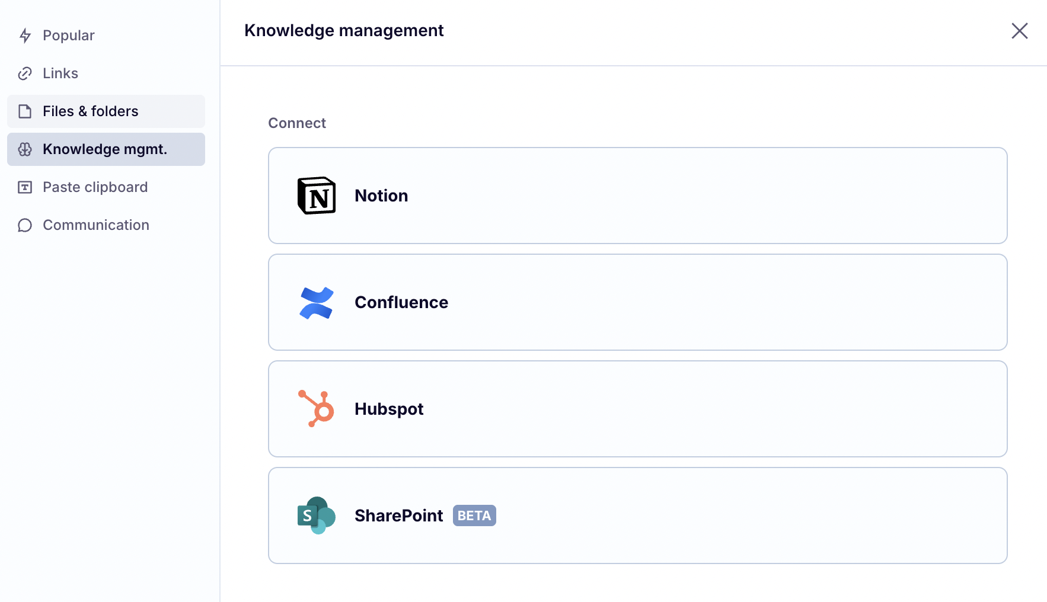The height and width of the screenshot is (602, 1047).
Task: Click the chain link icon in sidebar
Action: (x=25, y=73)
